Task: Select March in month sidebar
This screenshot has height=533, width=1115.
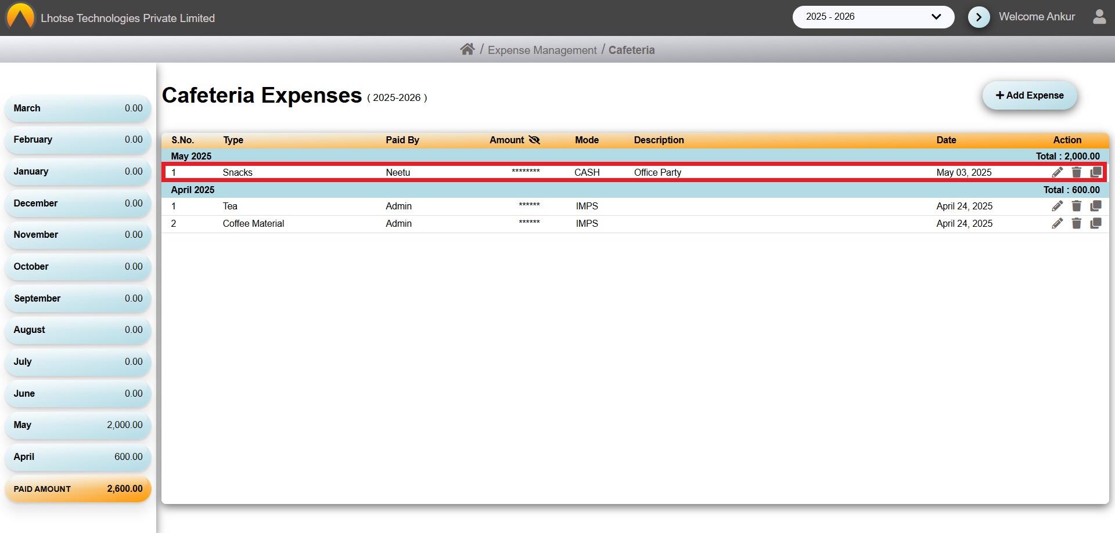Action: click(78, 108)
